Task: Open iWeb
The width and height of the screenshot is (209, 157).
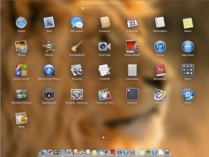Action: click(x=21, y=118)
